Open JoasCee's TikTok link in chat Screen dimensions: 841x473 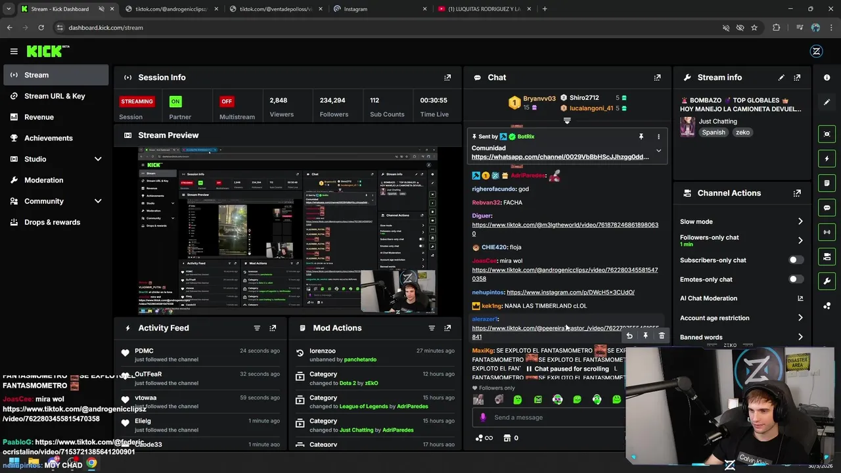click(x=565, y=275)
